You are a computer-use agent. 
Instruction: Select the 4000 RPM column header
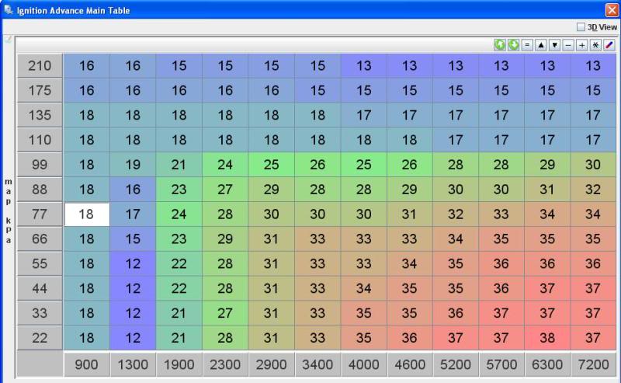pyautogui.click(x=363, y=364)
